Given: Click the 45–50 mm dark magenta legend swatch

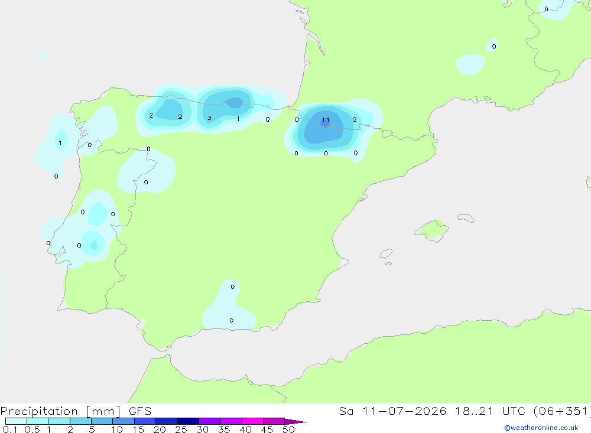Looking at the screenshot, I should (274, 421).
